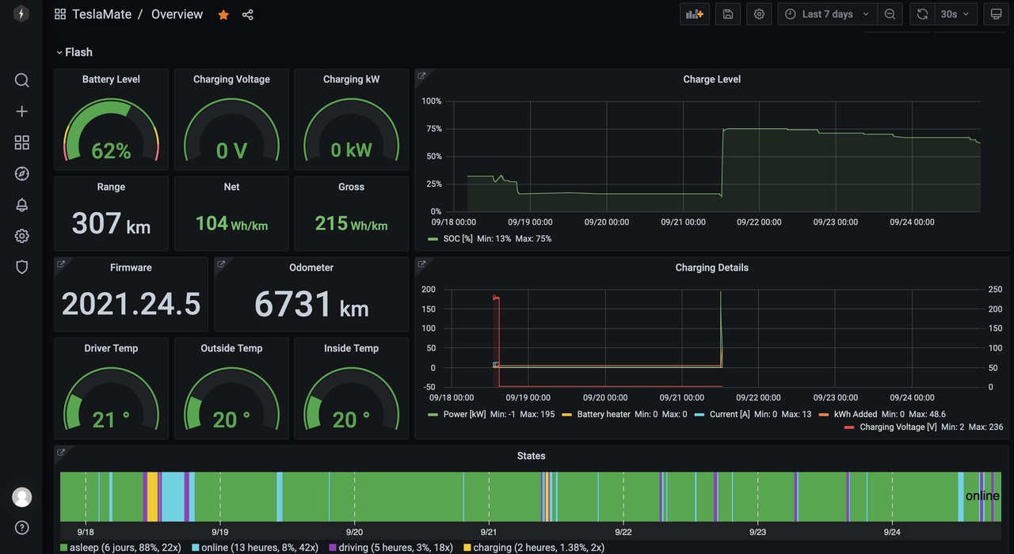Screen dimensions: 1014x554
Task: Open the Explore compass icon
Action: (21, 173)
